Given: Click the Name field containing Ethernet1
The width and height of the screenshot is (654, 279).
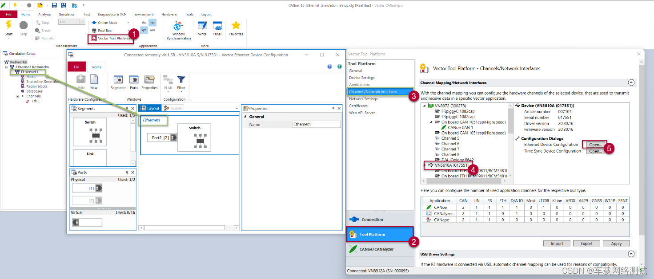Looking at the screenshot, I should click(316, 124).
